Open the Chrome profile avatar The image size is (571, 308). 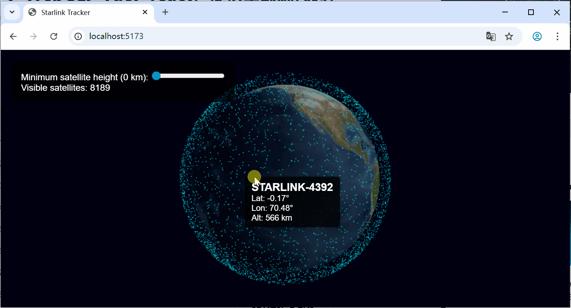pos(537,36)
